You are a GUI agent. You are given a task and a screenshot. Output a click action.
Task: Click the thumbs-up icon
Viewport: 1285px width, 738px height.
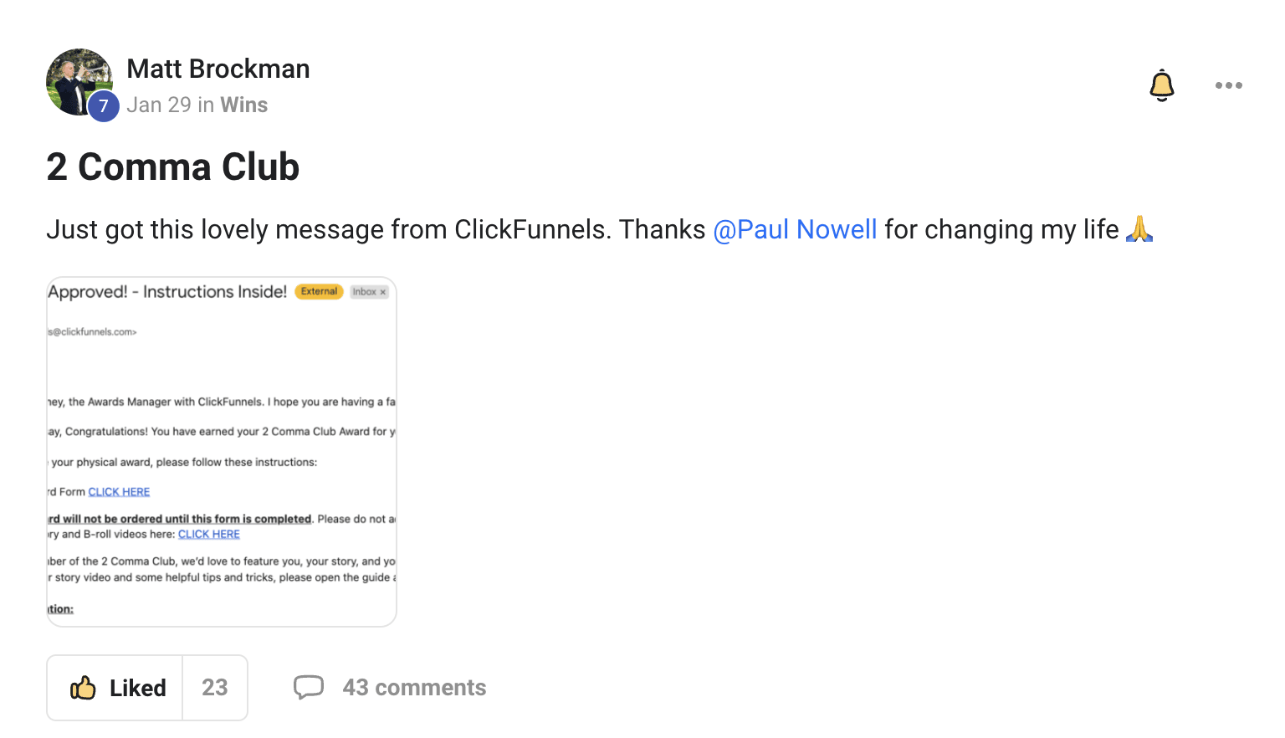click(83, 688)
